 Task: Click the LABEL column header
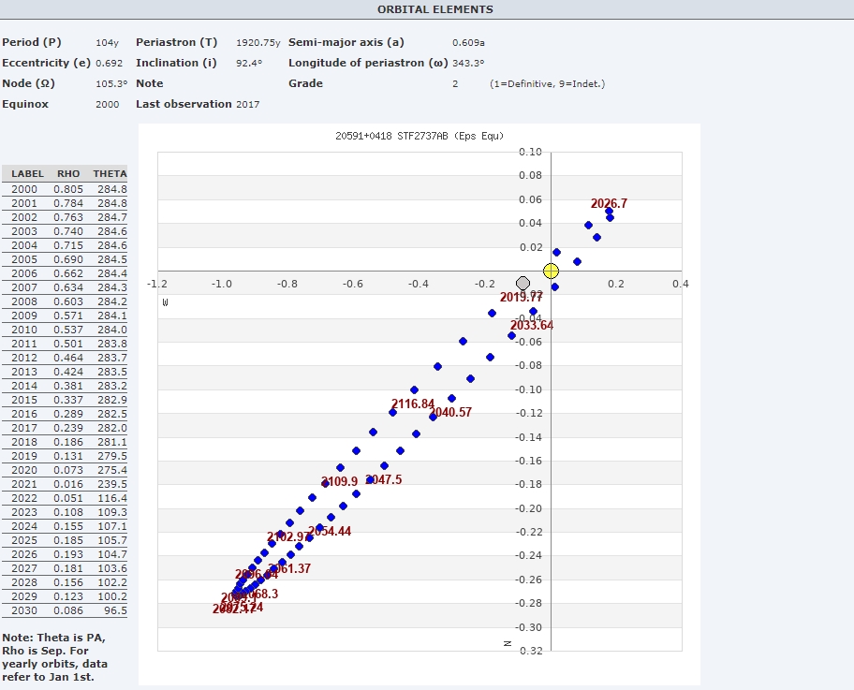tap(28, 174)
